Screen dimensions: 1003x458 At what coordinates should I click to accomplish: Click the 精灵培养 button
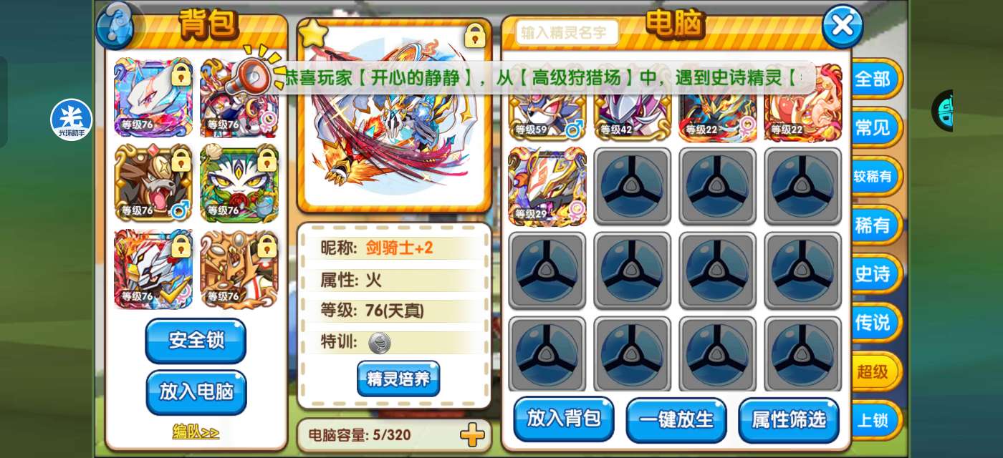(x=398, y=379)
